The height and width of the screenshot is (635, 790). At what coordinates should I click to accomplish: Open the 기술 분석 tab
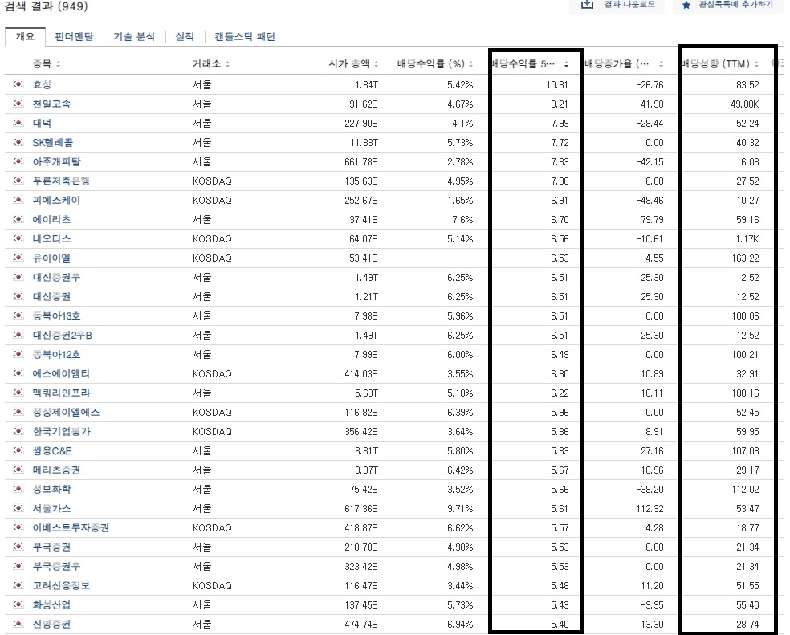[134, 36]
